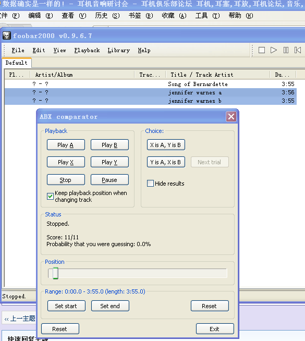Open foobar2000 Help menu

144,50
